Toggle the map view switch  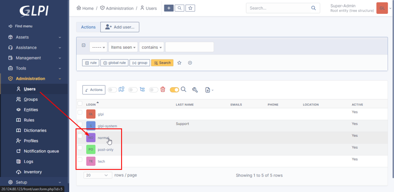112,90
